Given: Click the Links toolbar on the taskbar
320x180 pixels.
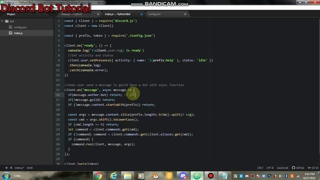Looking at the screenshot, I should (17, 175).
